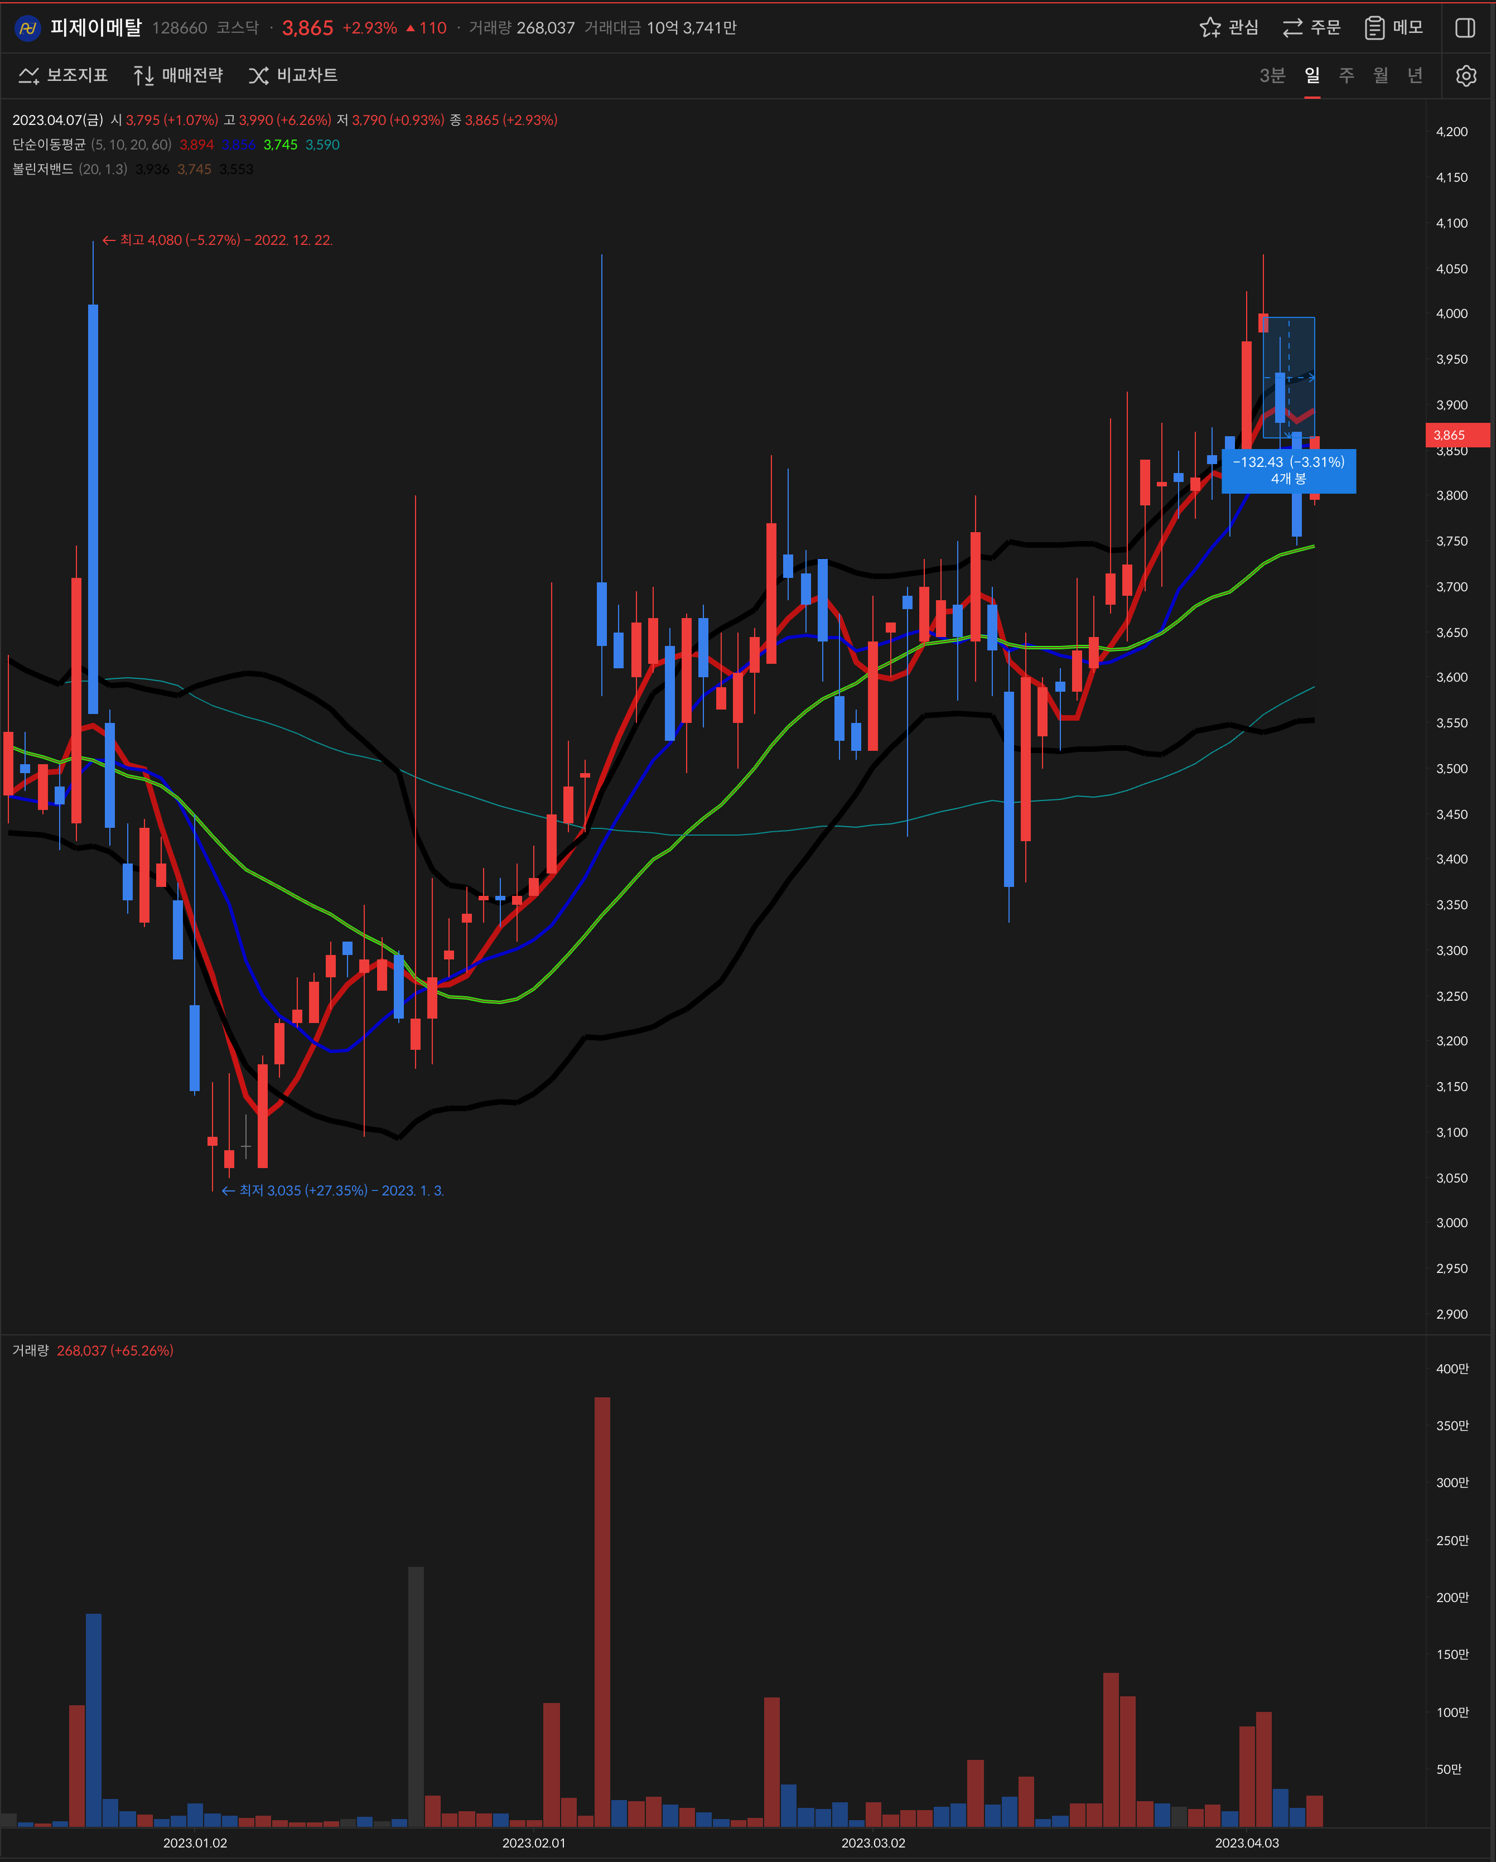Image resolution: width=1496 pixels, height=1862 pixels.
Task: Click the 볼린저밴드 indicator legend label
Action: (43, 169)
